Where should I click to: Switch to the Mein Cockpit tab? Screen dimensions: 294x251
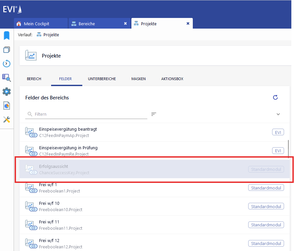click(37, 24)
